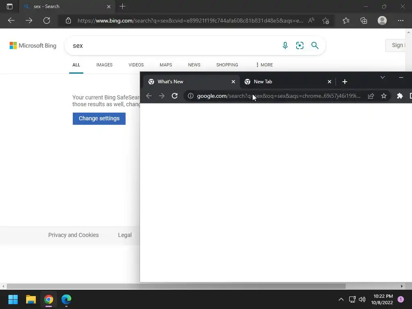412x309 pixels.
Task: Click Edge horizontal scrollbar thumb
Action: pos(176,286)
